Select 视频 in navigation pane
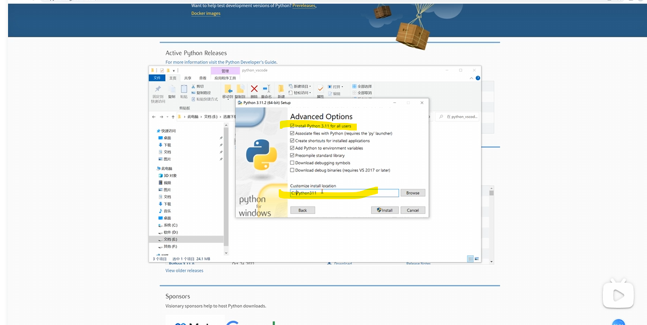The height and width of the screenshot is (325, 647). tap(165, 183)
